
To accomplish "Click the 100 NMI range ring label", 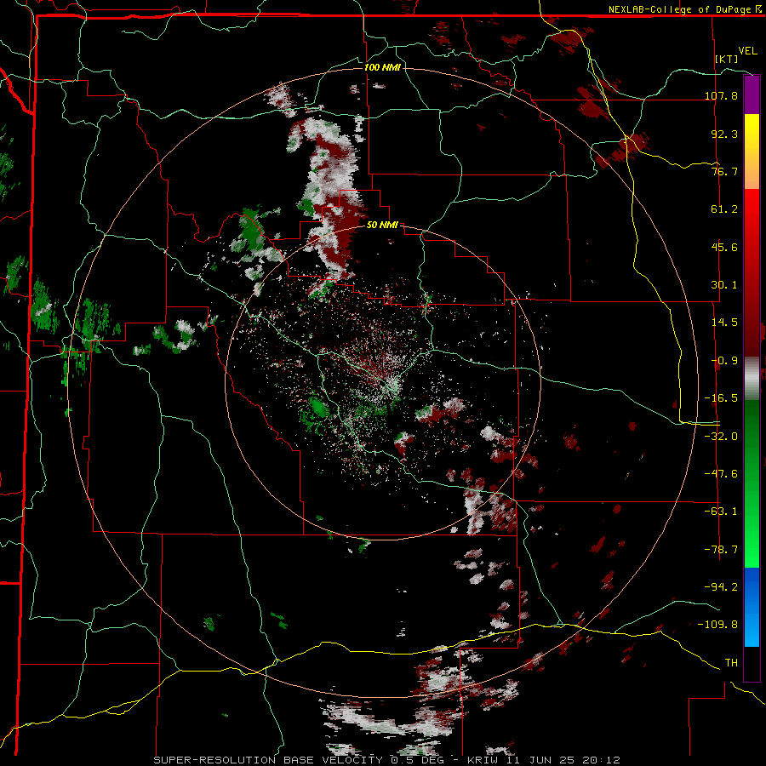I will [x=382, y=67].
